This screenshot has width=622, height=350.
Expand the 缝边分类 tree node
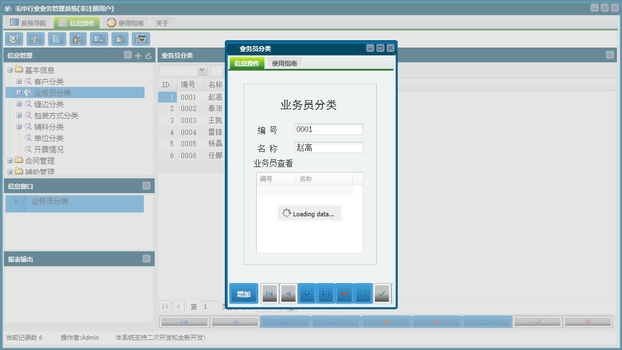[19, 104]
